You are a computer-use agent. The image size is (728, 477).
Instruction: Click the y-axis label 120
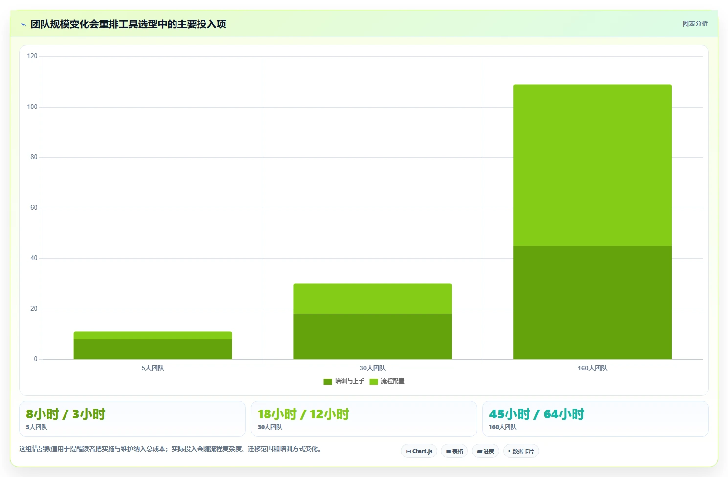[32, 56]
